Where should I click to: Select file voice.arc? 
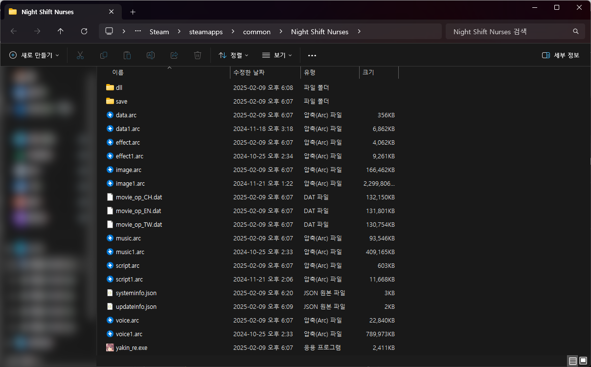(x=127, y=320)
